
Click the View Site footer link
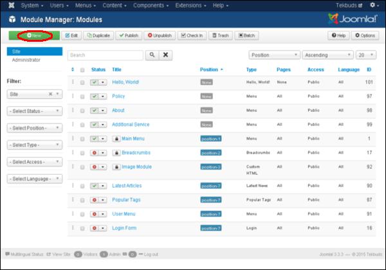[59, 255]
